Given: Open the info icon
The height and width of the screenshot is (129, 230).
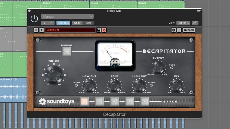Looking at the screenshot, I should (x=179, y=30).
